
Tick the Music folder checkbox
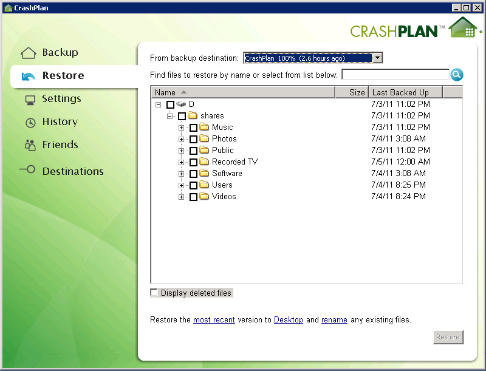[x=193, y=128]
